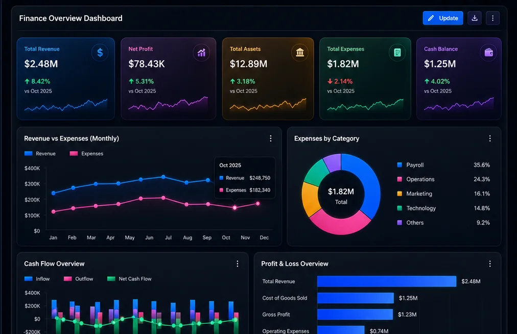The width and height of the screenshot is (517, 334).
Task: Click the Total Expenses card value $1.82M
Action: pyautogui.click(x=343, y=64)
